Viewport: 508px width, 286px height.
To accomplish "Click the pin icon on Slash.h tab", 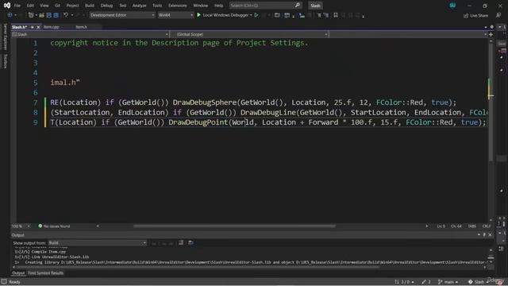I will pos(32,27).
